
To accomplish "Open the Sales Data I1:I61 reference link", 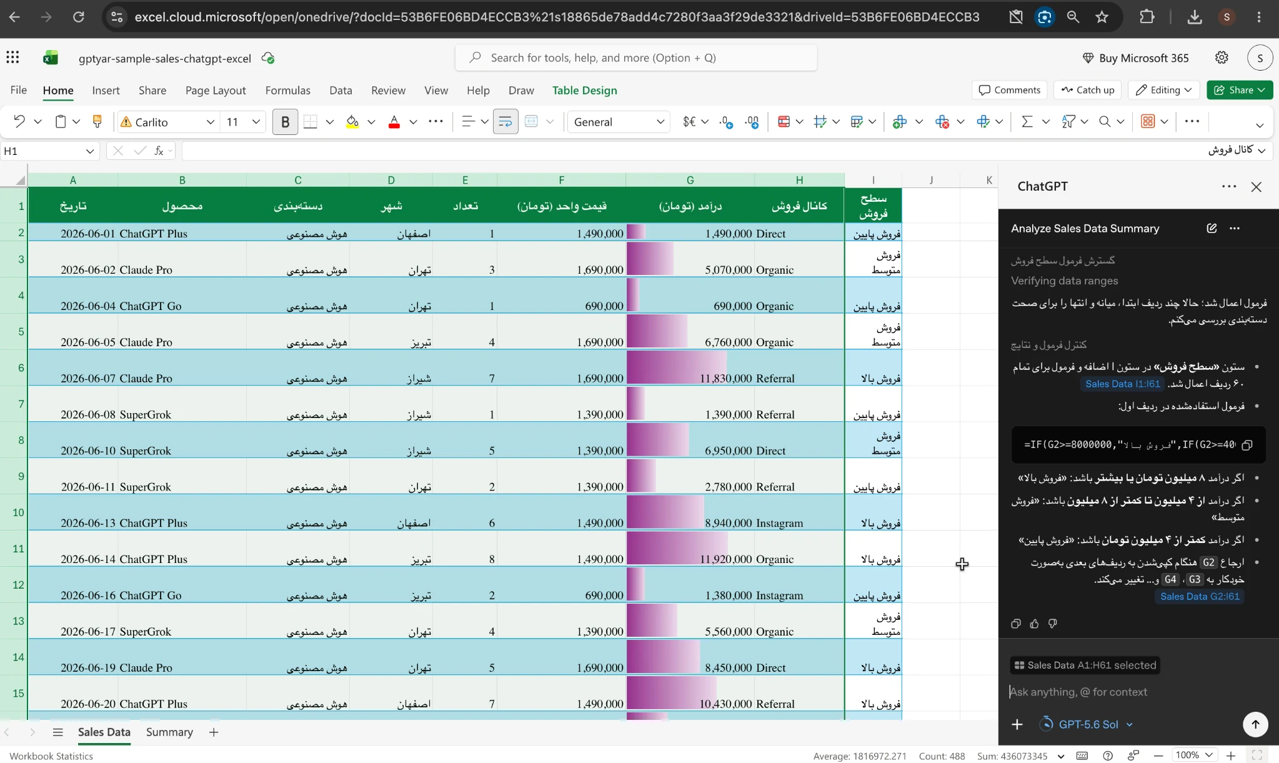I will coord(1122,384).
